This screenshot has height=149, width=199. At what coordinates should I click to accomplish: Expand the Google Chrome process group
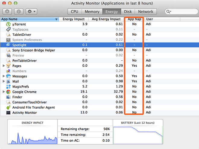pos(4,92)
